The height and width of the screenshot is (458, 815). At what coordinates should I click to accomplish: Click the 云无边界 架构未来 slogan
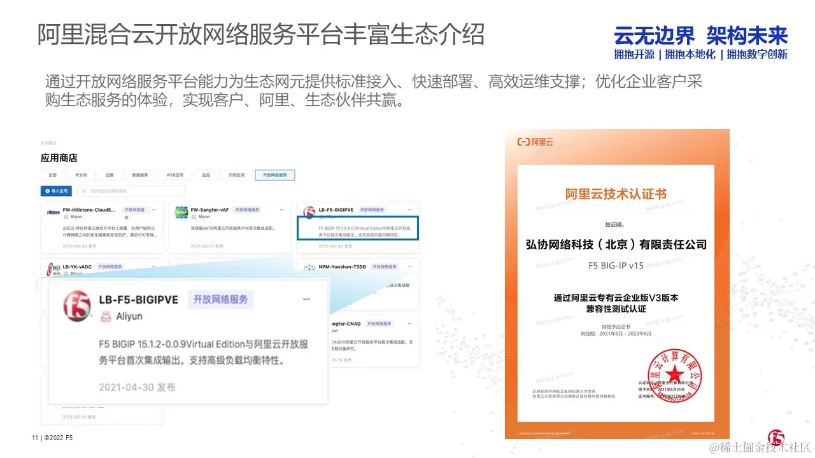tap(700, 35)
